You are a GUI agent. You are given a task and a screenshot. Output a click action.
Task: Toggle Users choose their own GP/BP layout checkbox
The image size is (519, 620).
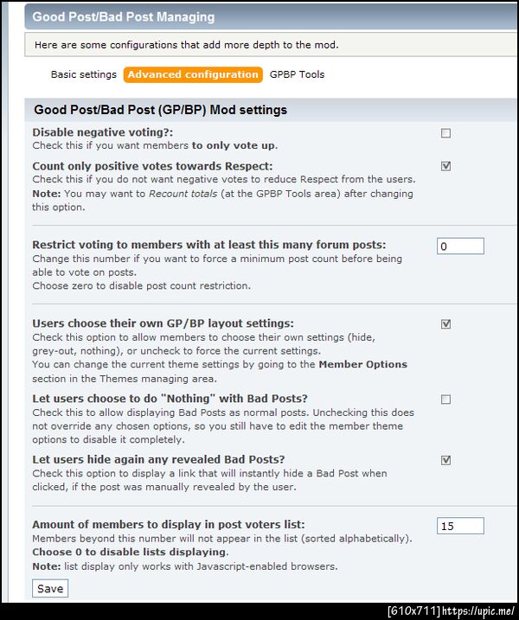[445, 324]
